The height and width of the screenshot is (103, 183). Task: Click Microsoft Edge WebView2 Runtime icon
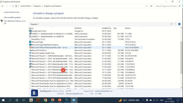tap(30, 45)
